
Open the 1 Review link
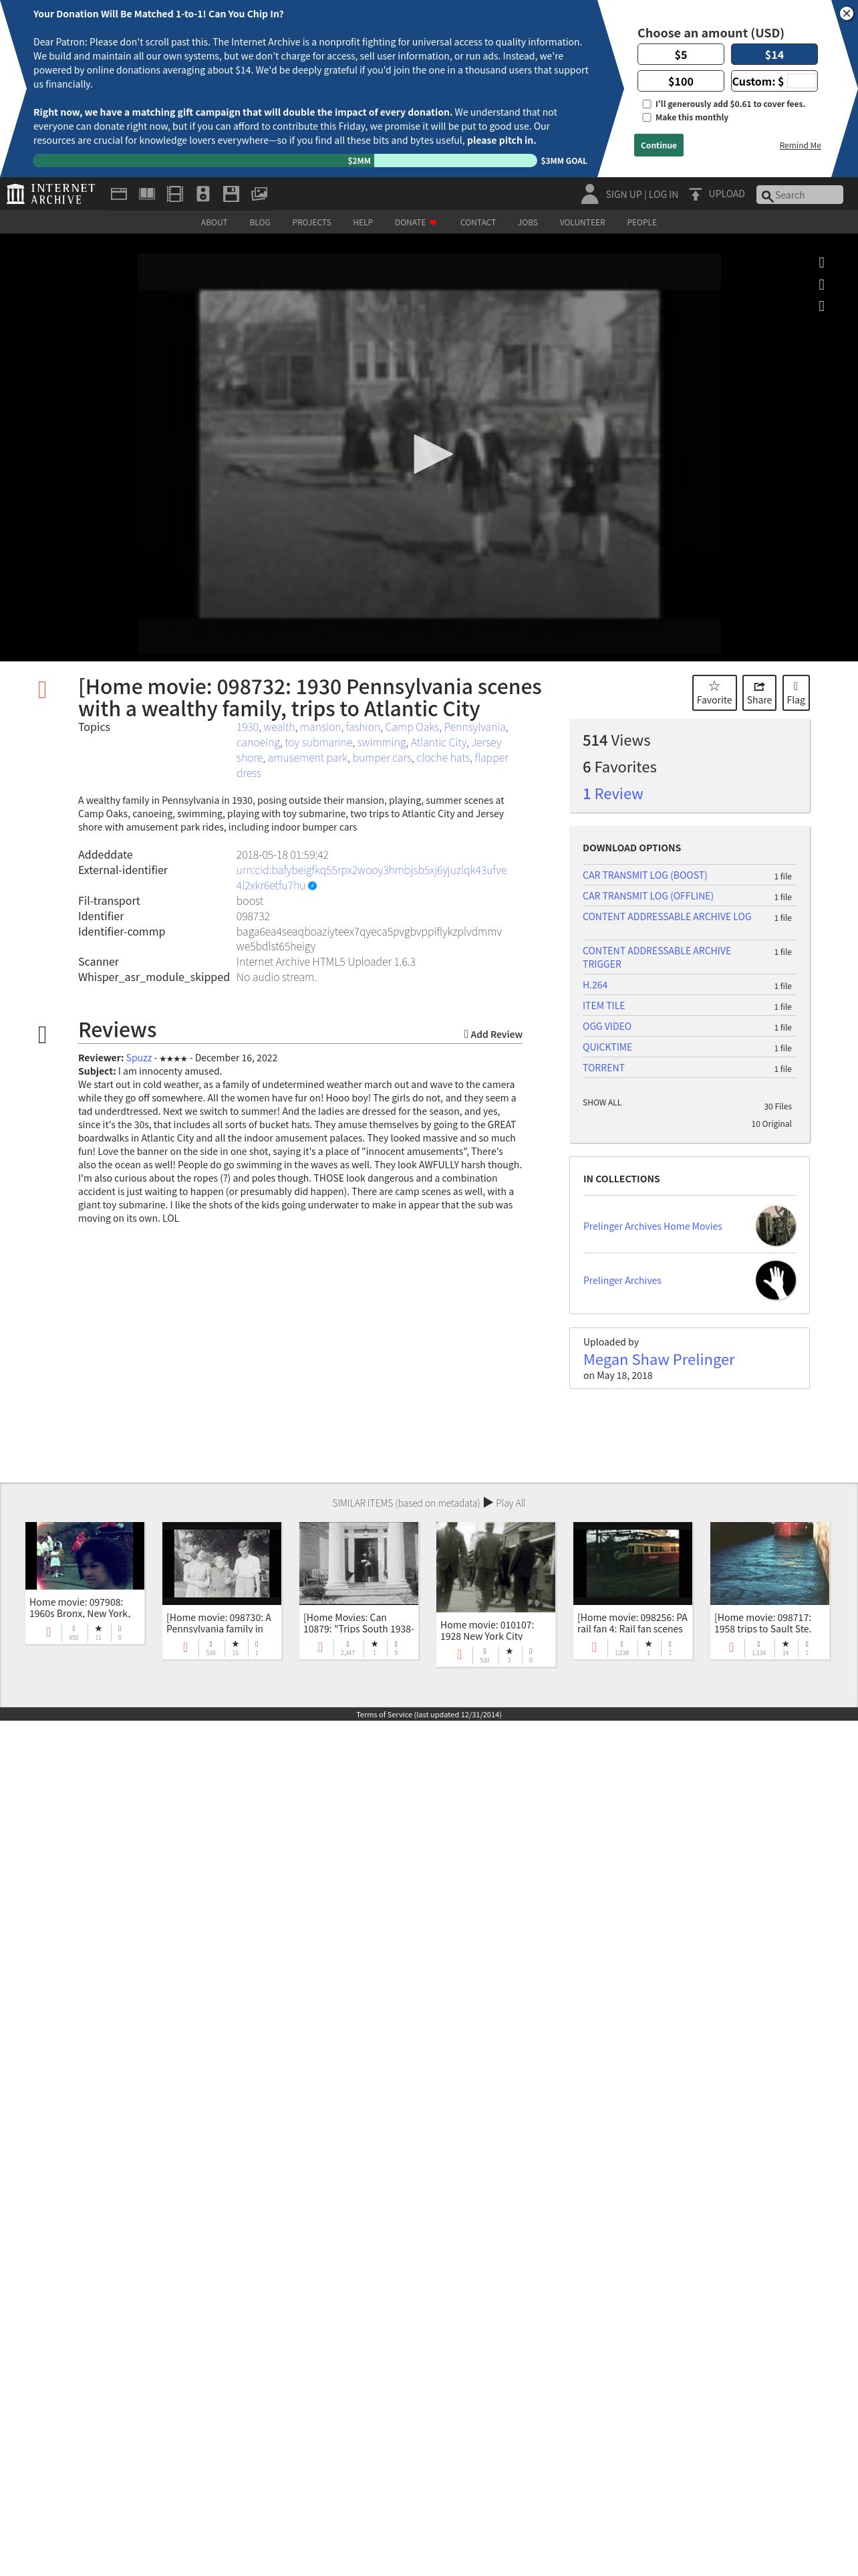(x=612, y=794)
